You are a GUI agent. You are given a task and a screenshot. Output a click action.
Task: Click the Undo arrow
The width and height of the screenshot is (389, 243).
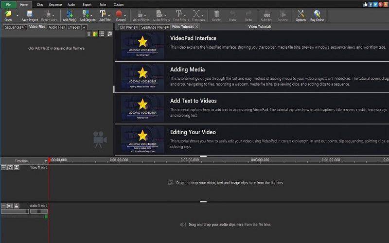point(232,14)
